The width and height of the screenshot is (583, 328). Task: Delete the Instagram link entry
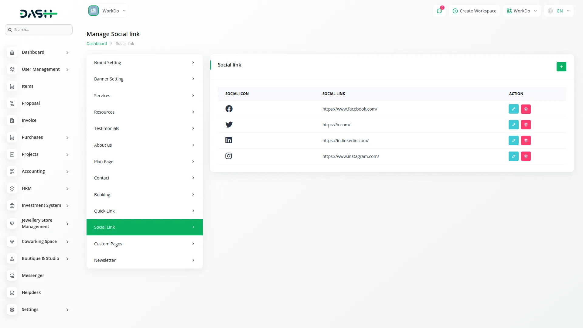pyautogui.click(x=526, y=156)
